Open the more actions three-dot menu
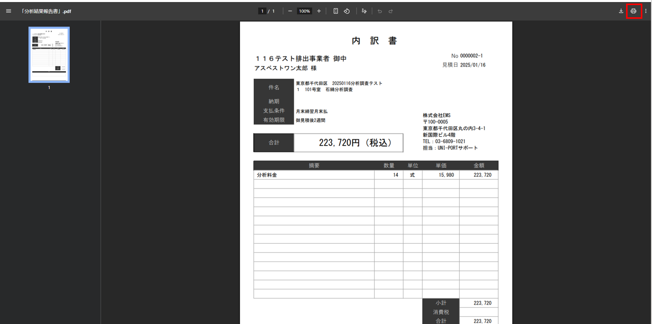Viewport: 652px width, 324px height. [x=646, y=11]
